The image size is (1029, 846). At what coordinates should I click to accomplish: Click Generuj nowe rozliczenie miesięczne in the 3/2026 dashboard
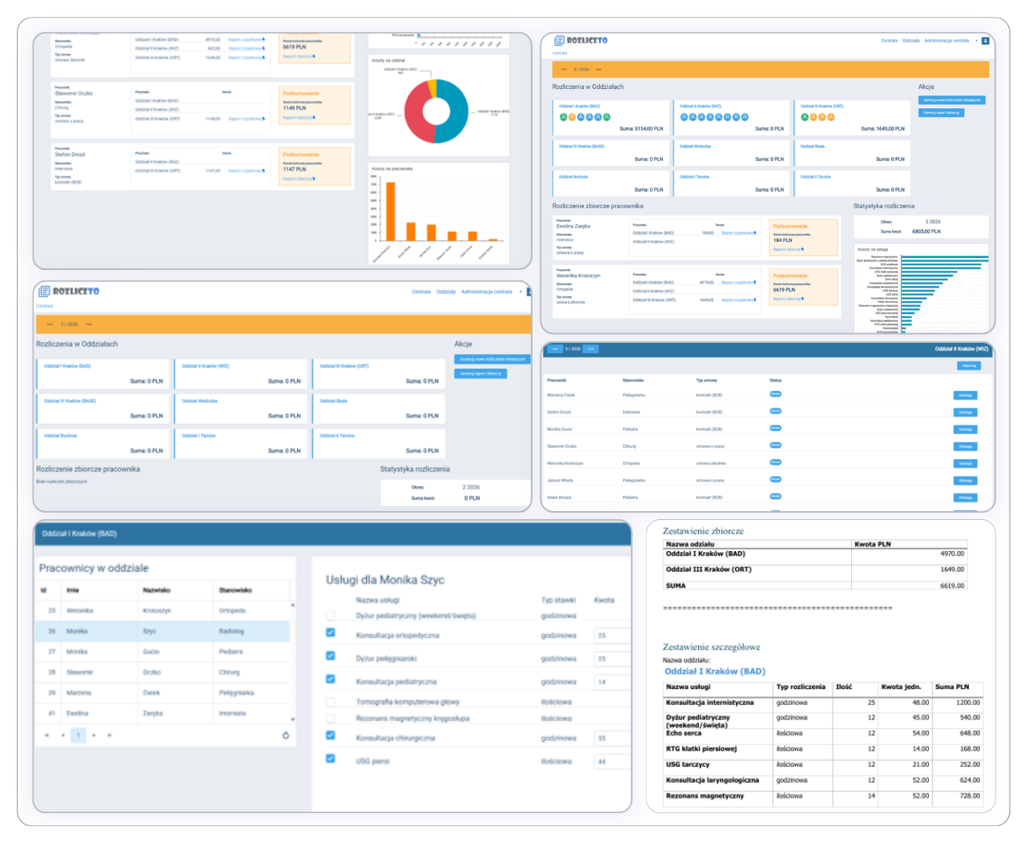click(952, 100)
